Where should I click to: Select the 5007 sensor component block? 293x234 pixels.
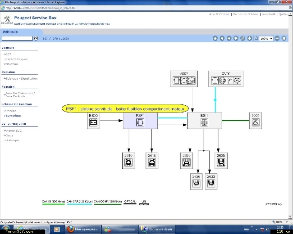184,79
